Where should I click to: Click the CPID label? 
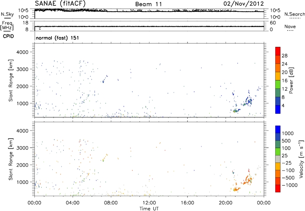pyautogui.click(x=8, y=36)
